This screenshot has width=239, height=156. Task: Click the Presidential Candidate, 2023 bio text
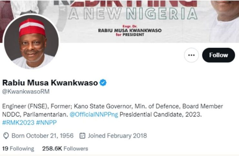(161, 114)
